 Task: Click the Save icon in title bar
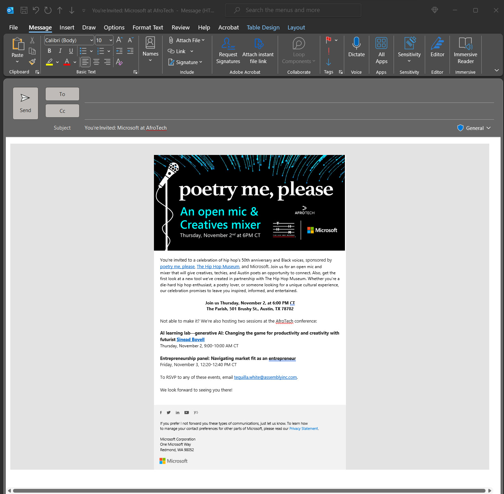tap(24, 10)
